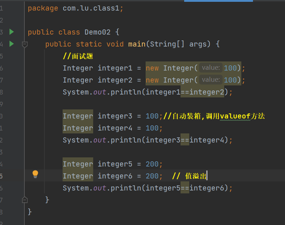Place caret after 值溢出 comment

[x=207, y=176]
